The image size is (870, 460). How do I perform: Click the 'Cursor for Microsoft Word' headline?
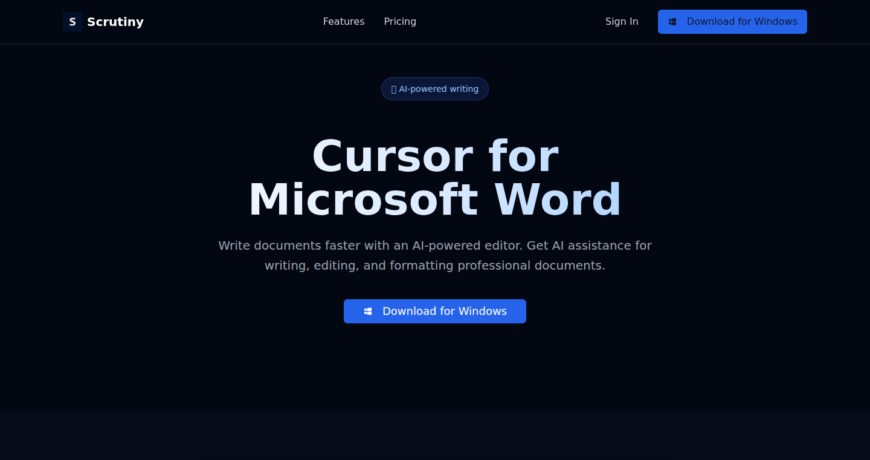coord(435,178)
